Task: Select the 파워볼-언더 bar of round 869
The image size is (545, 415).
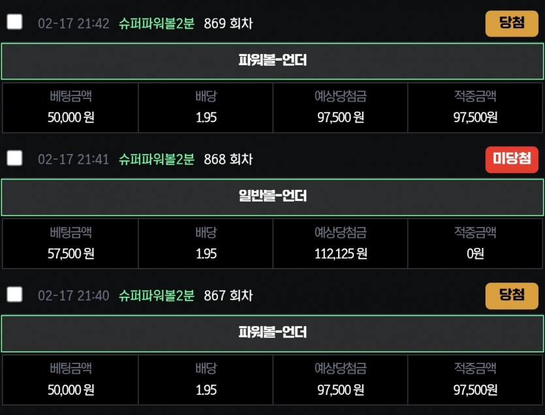Action: point(273,61)
